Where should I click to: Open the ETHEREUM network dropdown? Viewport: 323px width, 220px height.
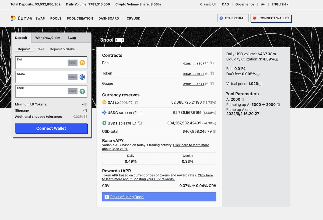pos(233,18)
